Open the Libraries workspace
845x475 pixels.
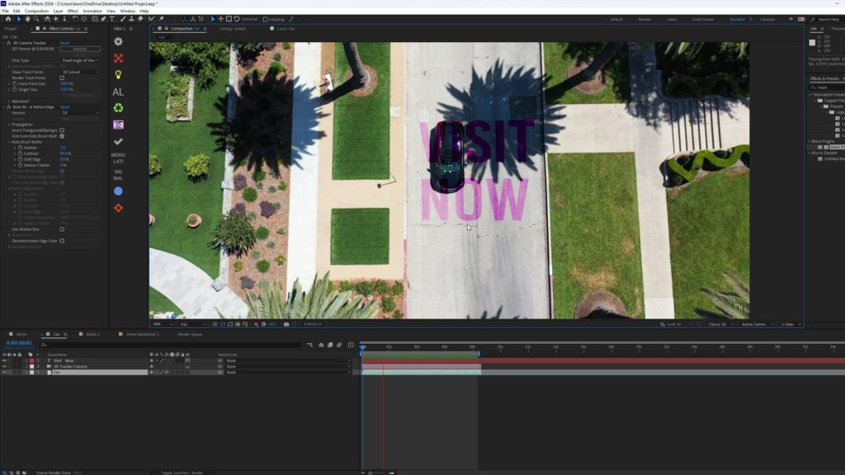767,20
